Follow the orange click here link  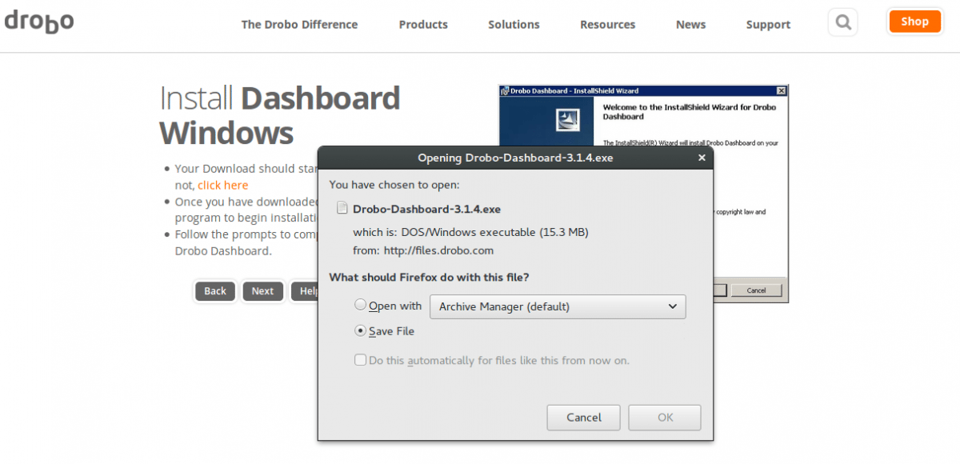click(223, 185)
